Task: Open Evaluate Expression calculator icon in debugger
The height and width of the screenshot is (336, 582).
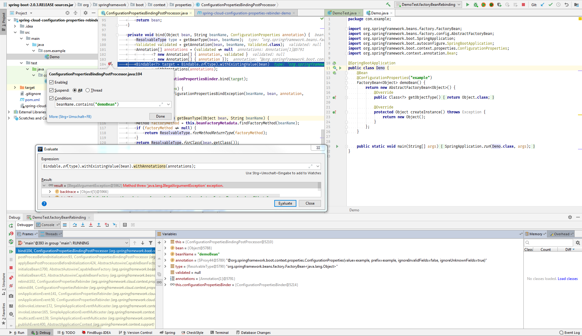Action: pos(125,225)
